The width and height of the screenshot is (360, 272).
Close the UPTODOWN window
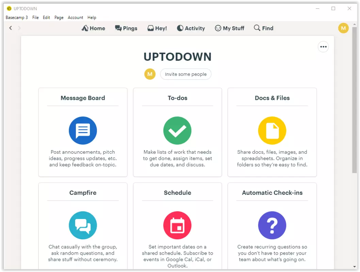pos(349,8)
